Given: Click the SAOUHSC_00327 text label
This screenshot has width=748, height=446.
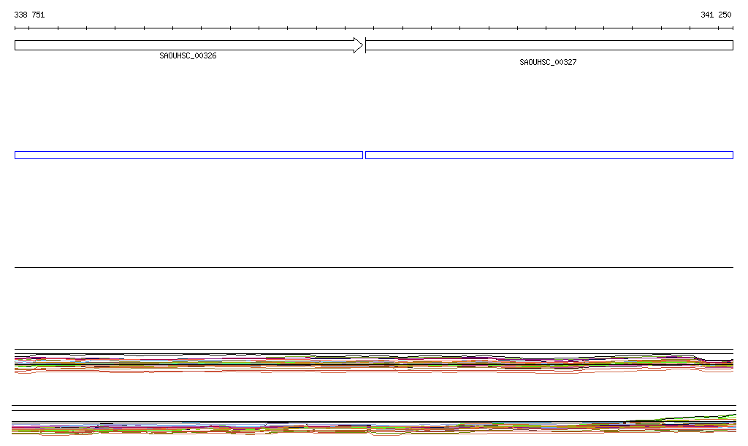Looking at the screenshot, I should (x=548, y=62).
